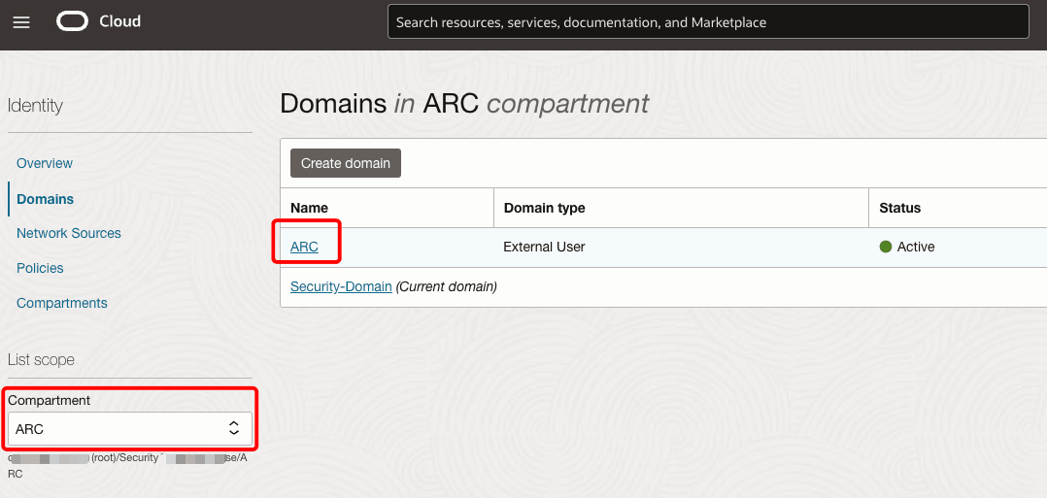Click the Active status text
Image resolution: width=1047 pixels, height=498 pixels.
[x=916, y=247]
